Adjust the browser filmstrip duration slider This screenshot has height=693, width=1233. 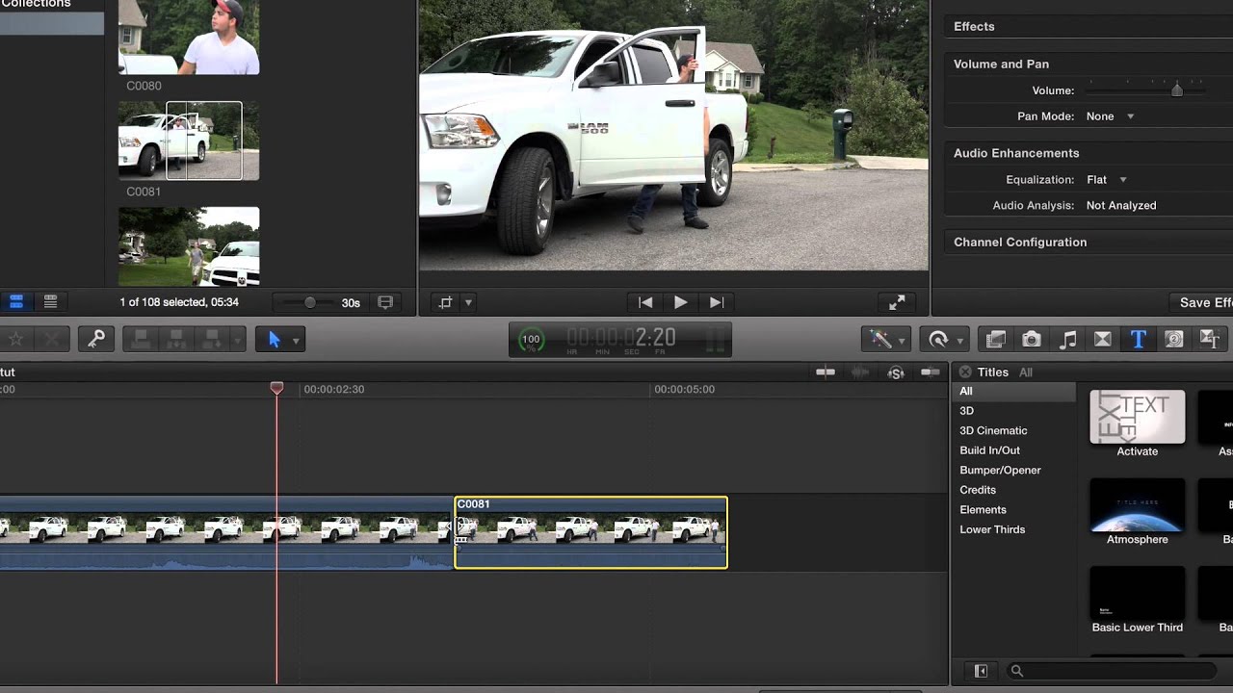[x=309, y=302]
